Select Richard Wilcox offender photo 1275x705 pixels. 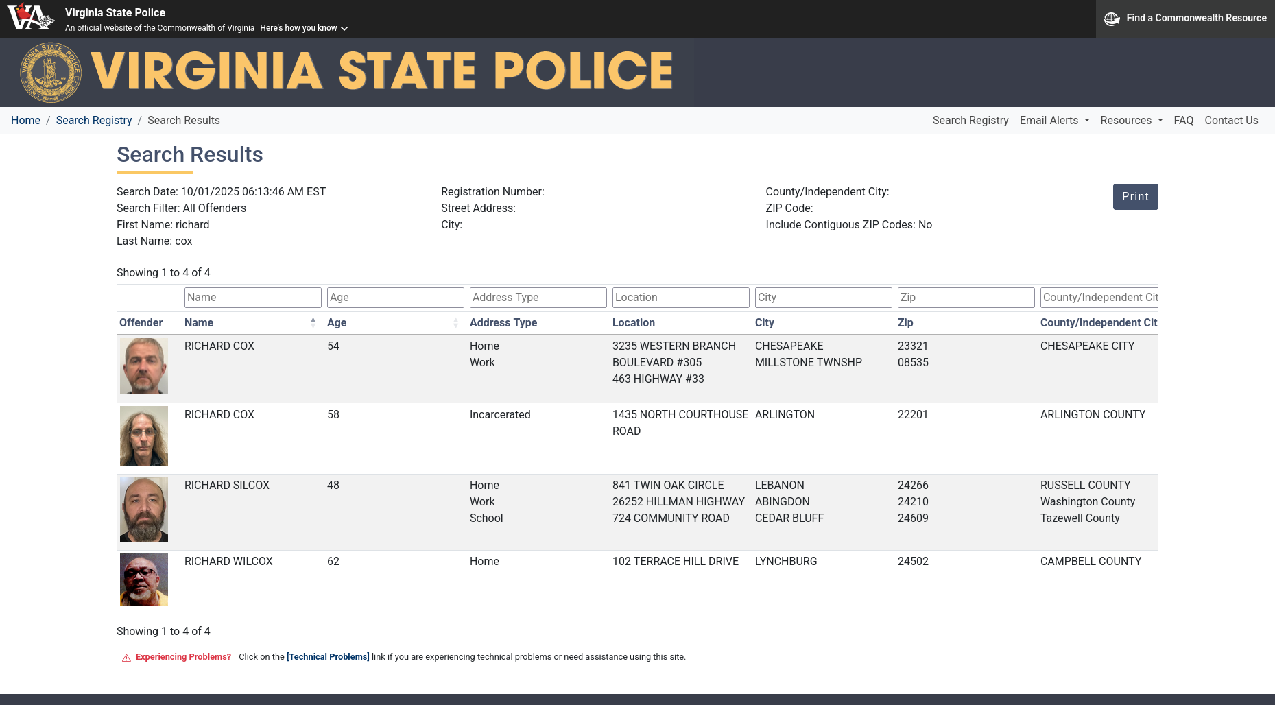click(144, 579)
